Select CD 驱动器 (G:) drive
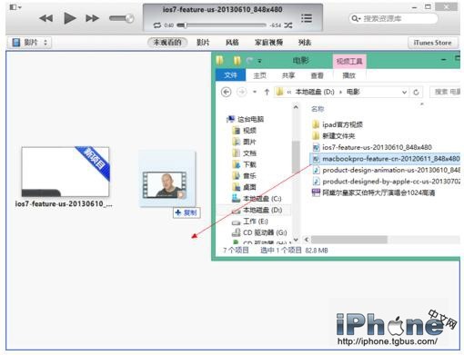This screenshot has width=464, height=355. 259,232
